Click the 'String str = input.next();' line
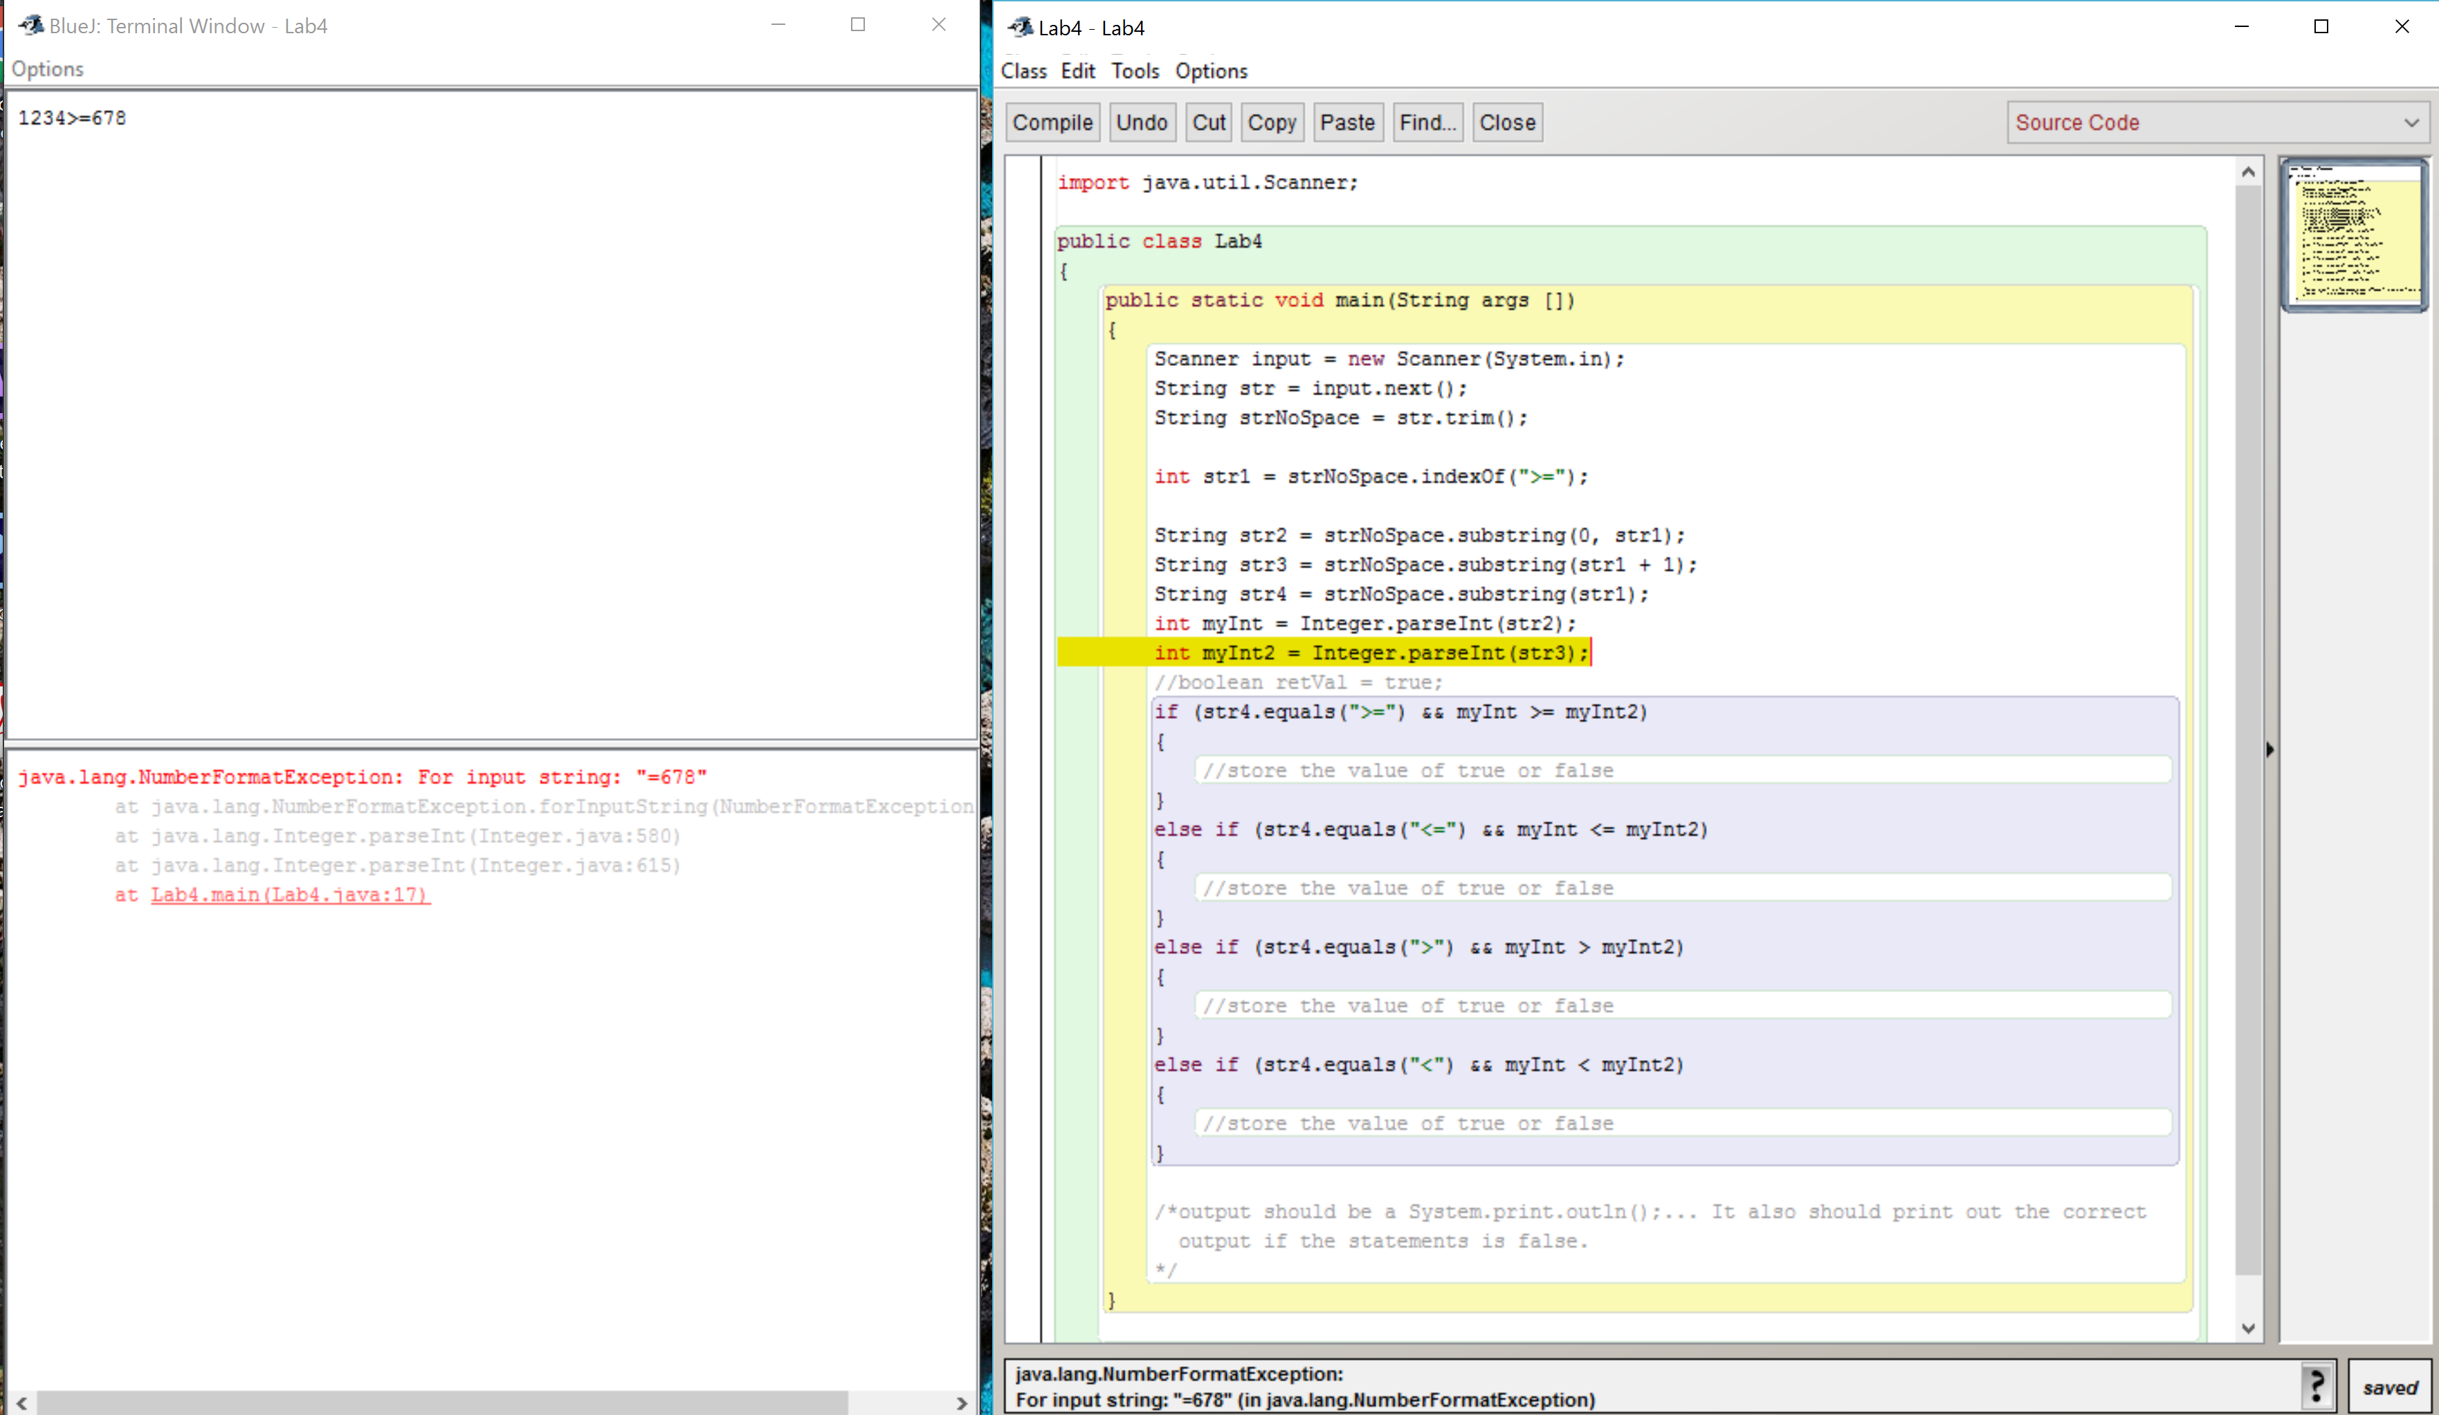This screenshot has width=2439, height=1415. coord(1310,388)
